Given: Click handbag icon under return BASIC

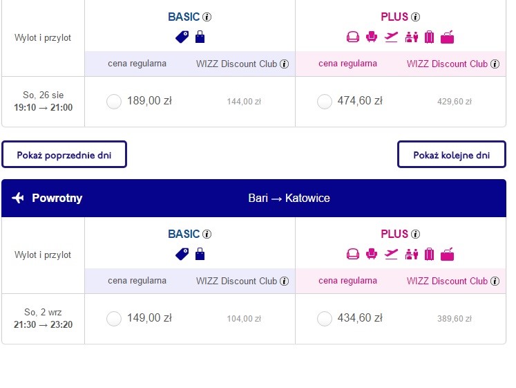Looking at the screenshot, I should point(200,255).
